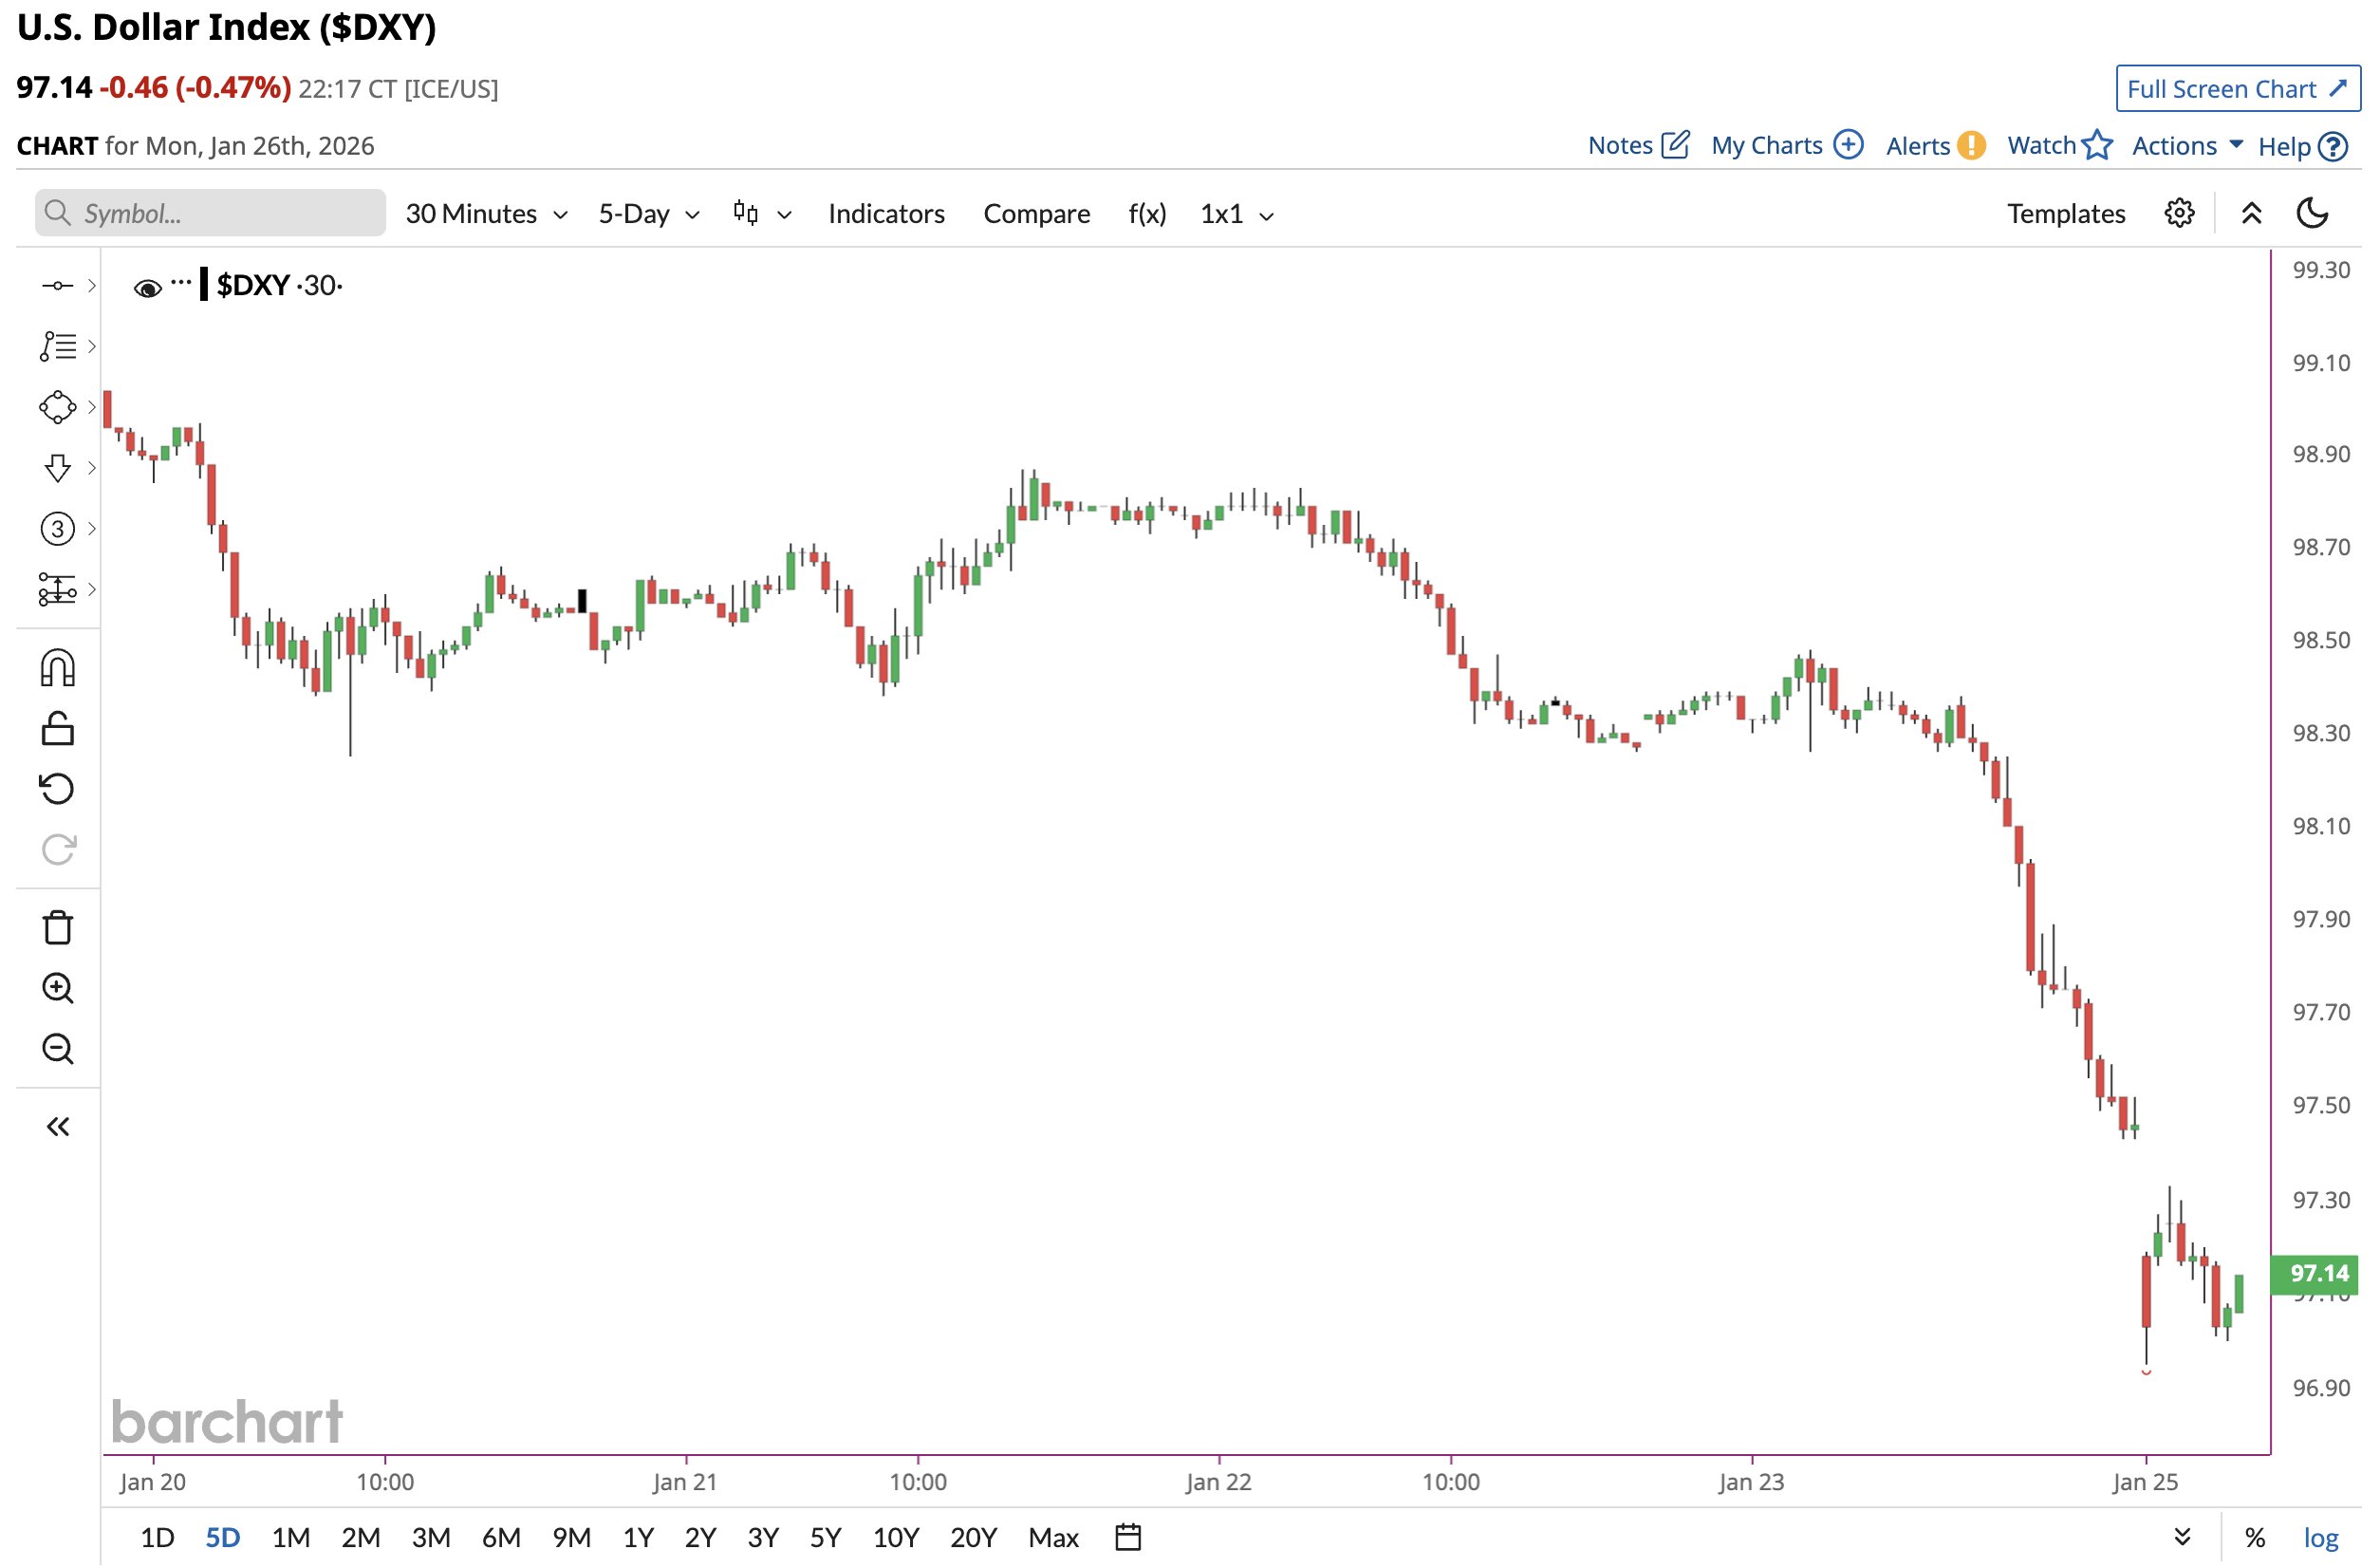
Task: Open the Indicators menu
Action: point(886,214)
